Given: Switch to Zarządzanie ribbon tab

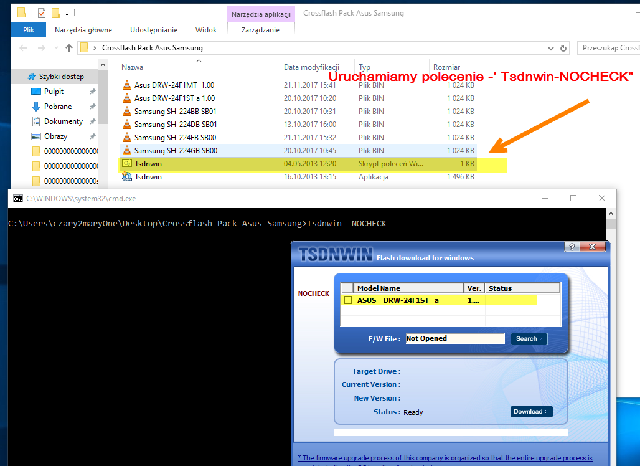Looking at the screenshot, I should (260, 30).
